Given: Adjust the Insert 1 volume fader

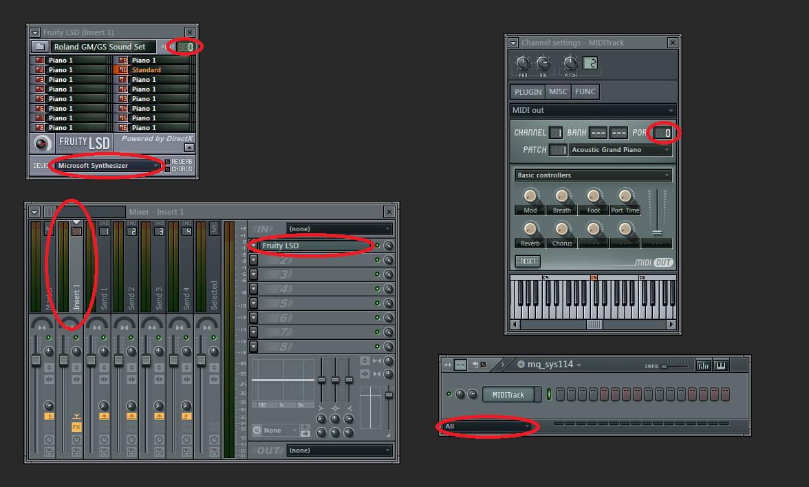Looking at the screenshot, I should (x=63, y=360).
